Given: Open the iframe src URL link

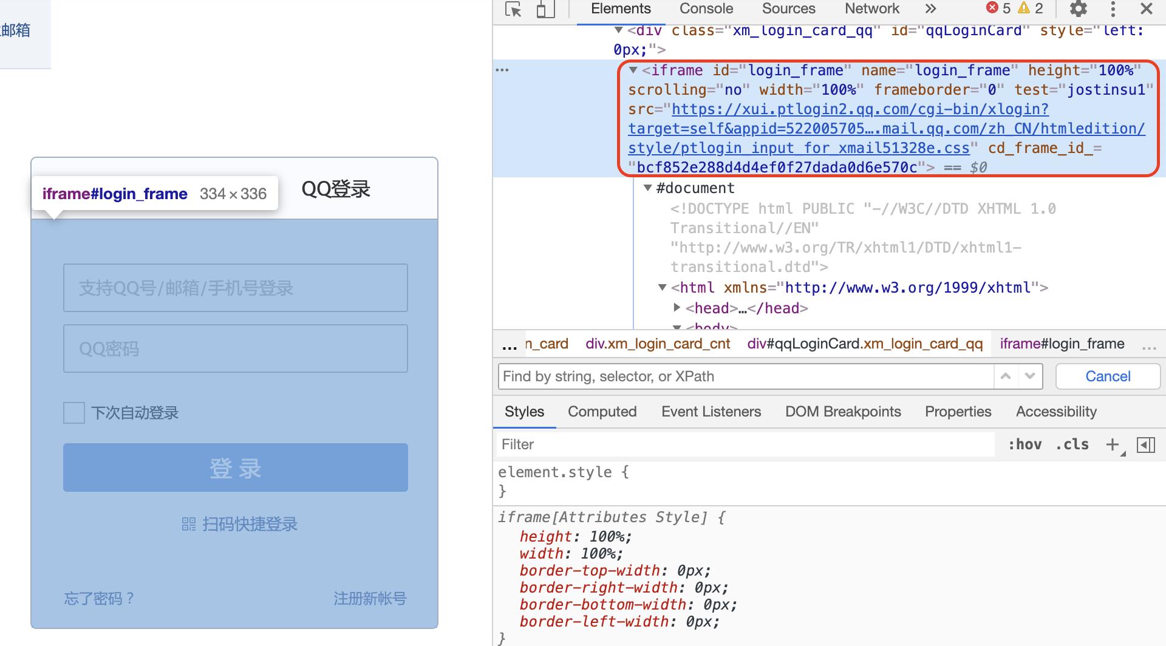Looking at the screenshot, I should pos(887,129).
